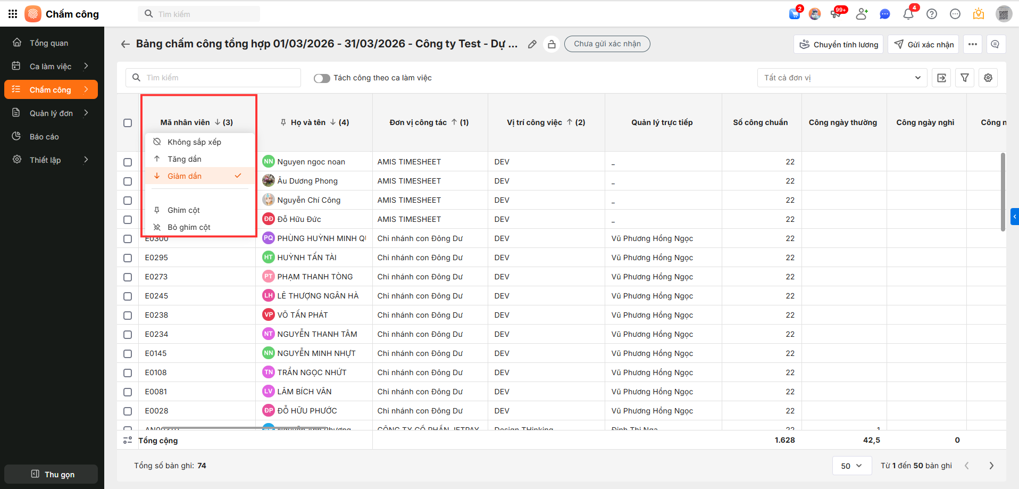This screenshot has height=489, width=1019.
Task: Check the row checkbox for E0295
Action: [128, 258]
